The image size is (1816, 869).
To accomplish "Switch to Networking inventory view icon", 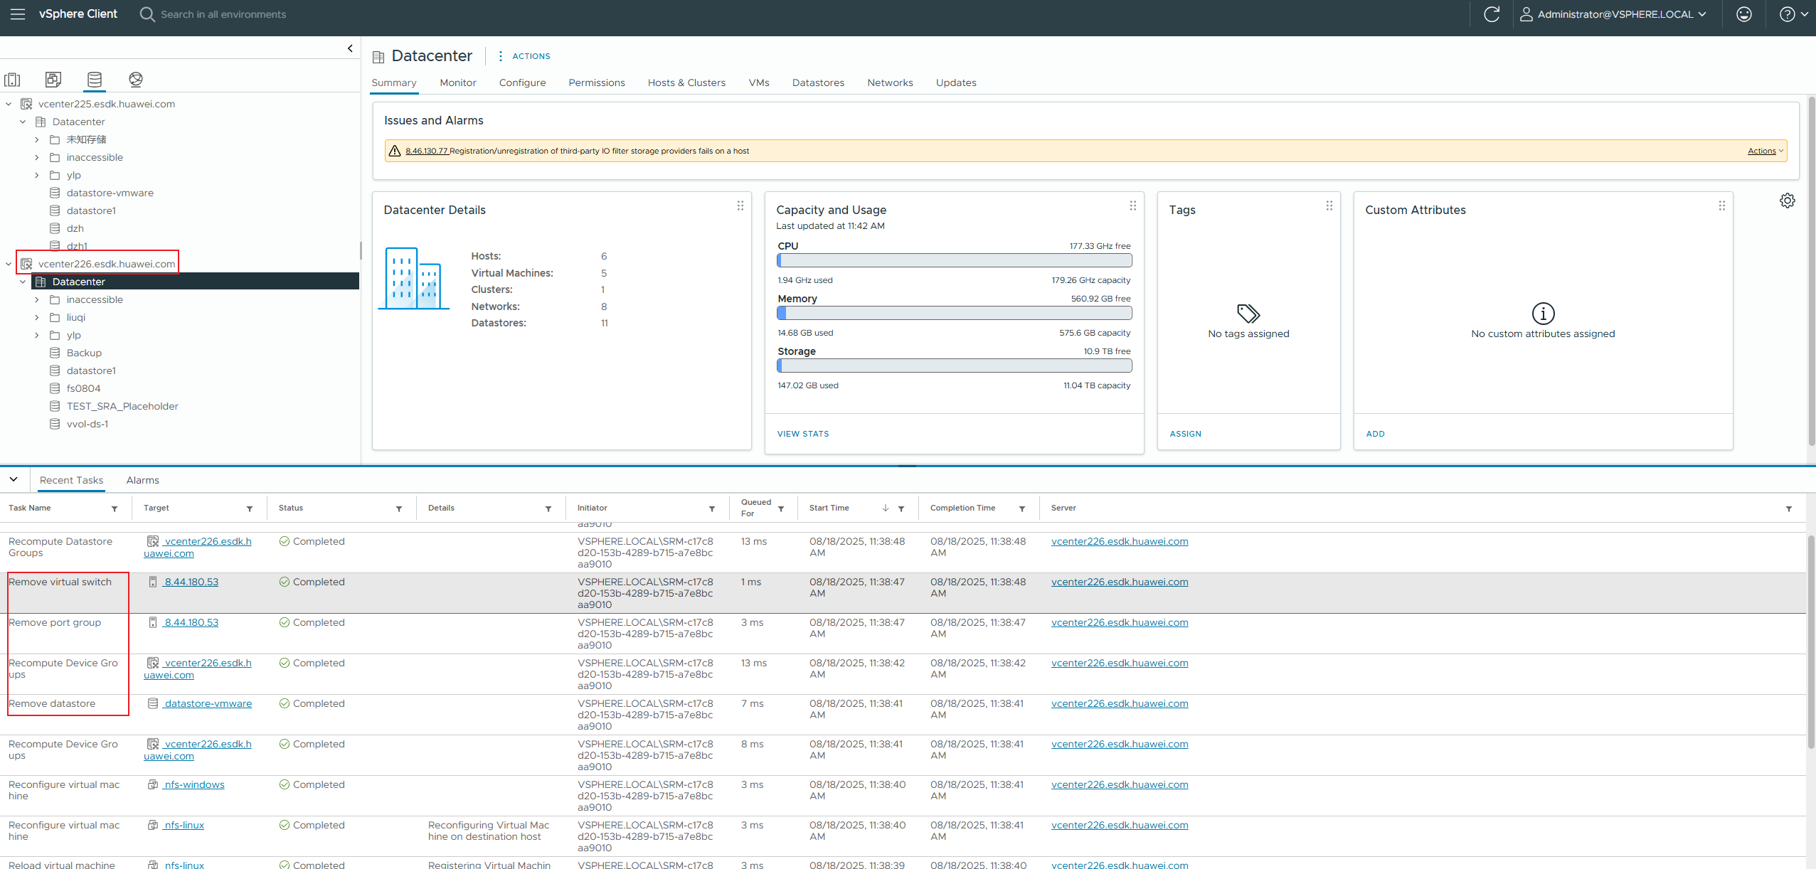I will click(136, 80).
